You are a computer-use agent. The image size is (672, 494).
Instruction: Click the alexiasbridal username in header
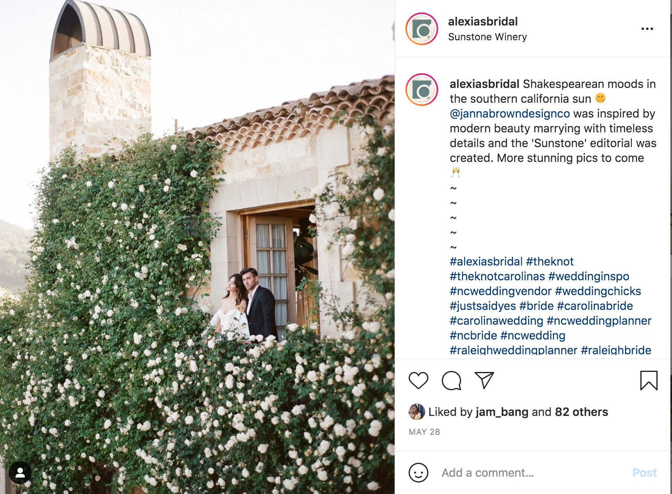pos(483,21)
